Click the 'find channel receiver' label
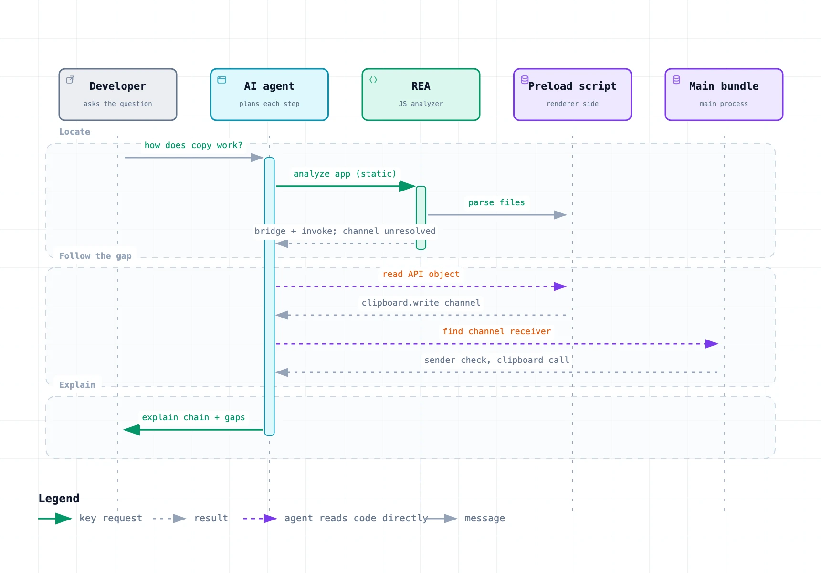 click(x=496, y=331)
